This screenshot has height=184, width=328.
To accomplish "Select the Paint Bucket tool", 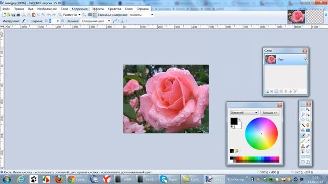I will 303,130.
